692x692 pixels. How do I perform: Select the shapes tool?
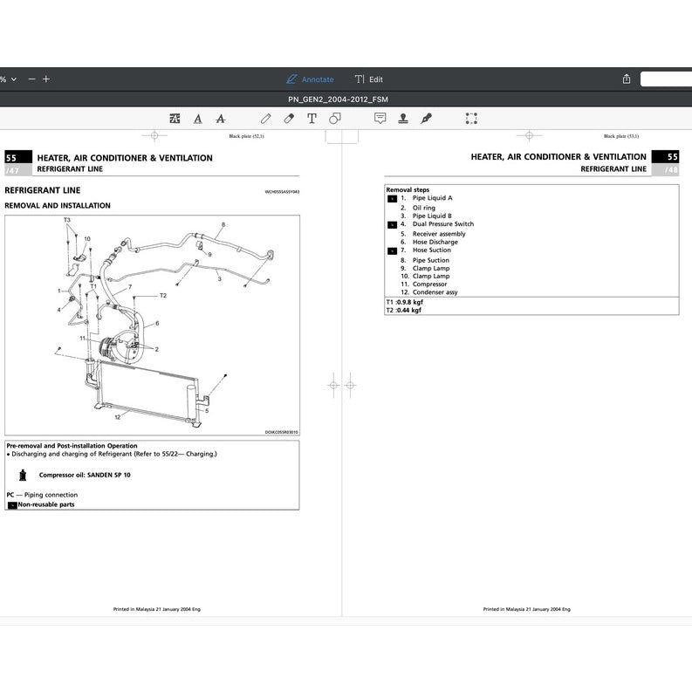click(335, 119)
